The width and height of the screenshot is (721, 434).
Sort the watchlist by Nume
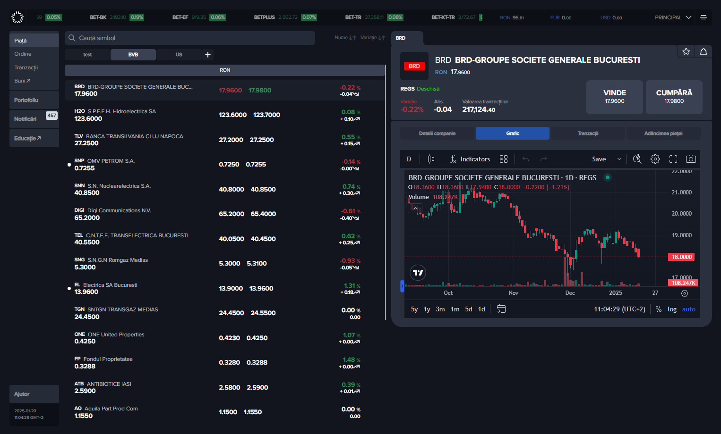[345, 38]
